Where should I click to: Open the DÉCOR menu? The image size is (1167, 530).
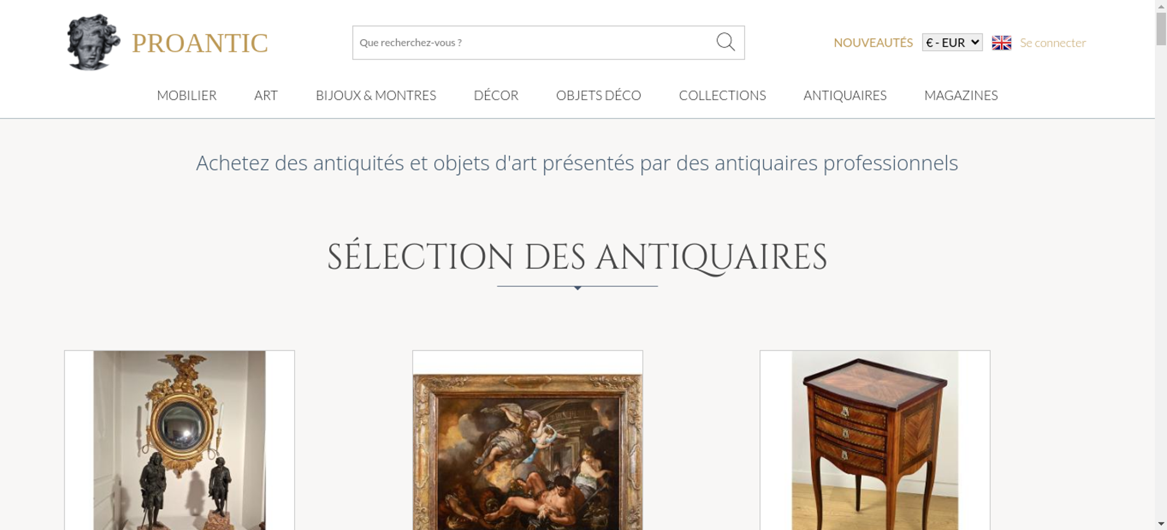click(x=496, y=95)
